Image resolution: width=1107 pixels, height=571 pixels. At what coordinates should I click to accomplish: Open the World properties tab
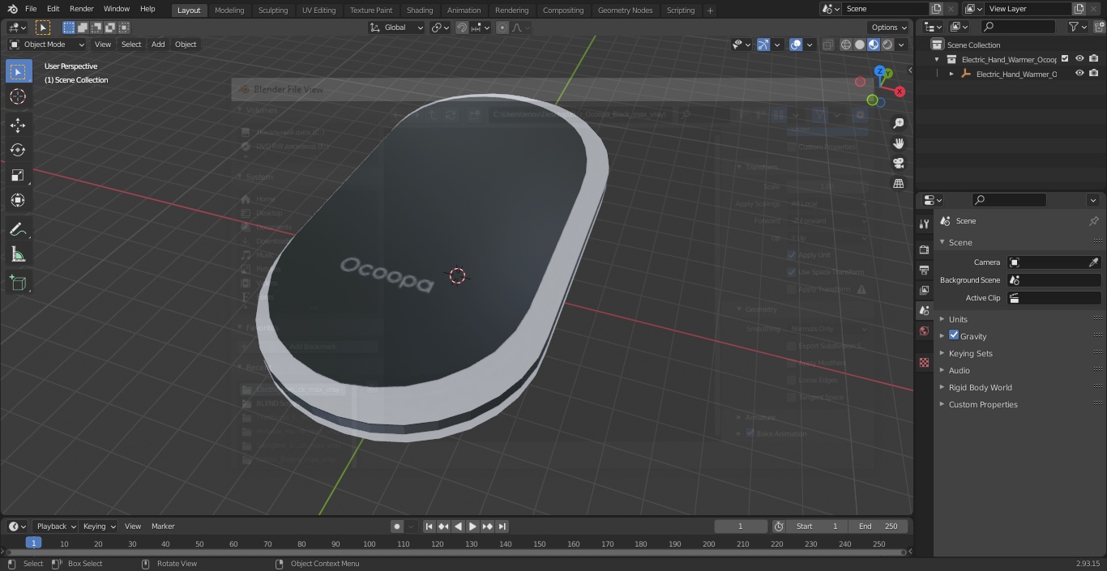pyautogui.click(x=924, y=331)
